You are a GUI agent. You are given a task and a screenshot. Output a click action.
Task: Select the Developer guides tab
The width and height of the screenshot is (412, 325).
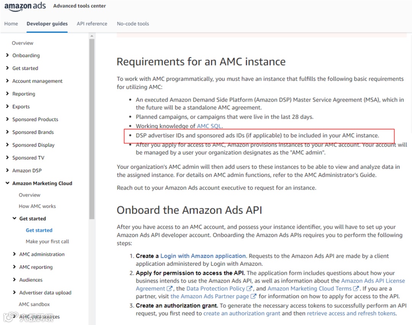(x=47, y=24)
